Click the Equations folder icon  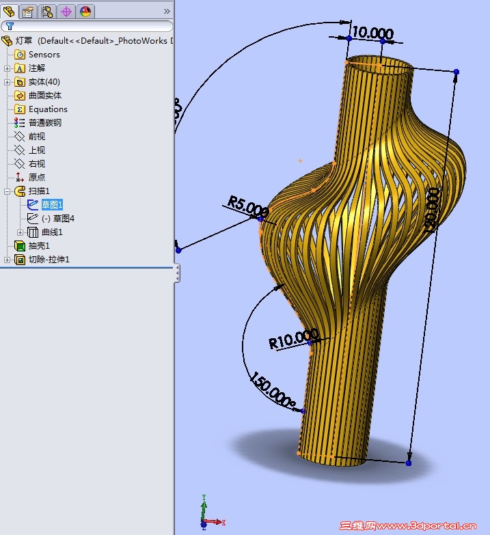20,109
